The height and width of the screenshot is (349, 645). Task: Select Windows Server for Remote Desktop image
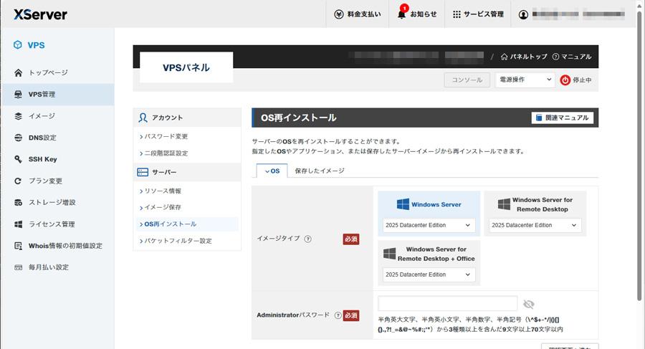click(535, 204)
